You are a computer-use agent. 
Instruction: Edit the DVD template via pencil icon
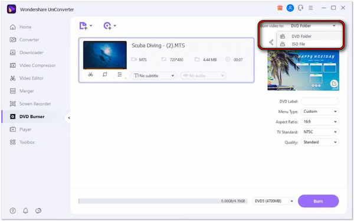coord(334,84)
